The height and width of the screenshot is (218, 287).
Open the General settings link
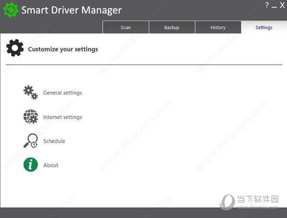[62, 93]
